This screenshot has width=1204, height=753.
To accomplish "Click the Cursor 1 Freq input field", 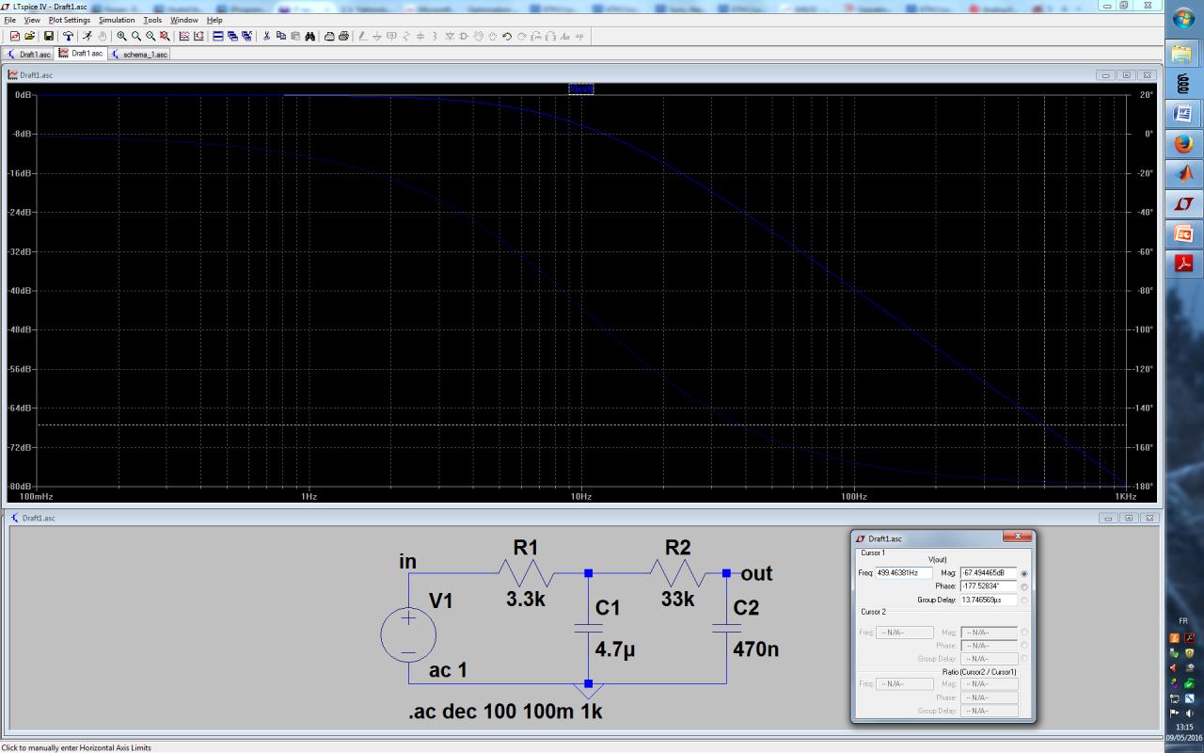I will (904, 573).
